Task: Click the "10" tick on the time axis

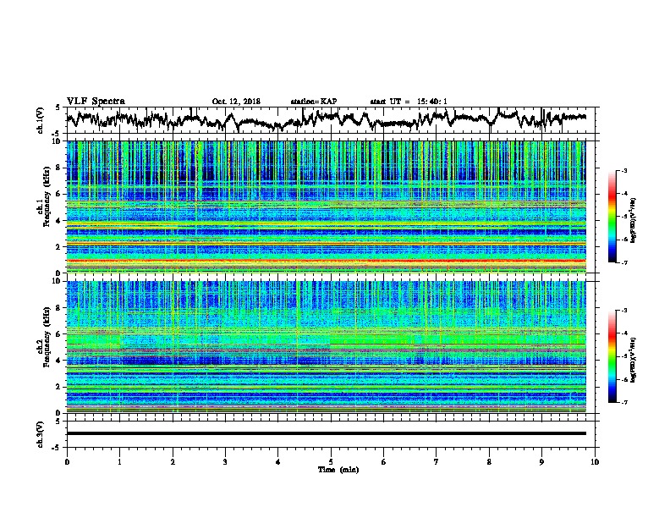Action: pyautogui.click(x=595, y=462)
